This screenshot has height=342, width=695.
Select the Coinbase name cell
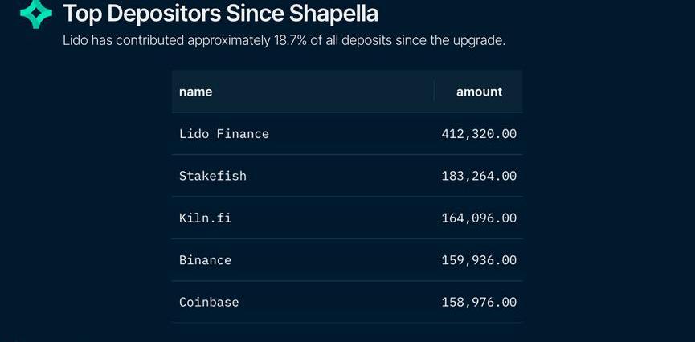point(209,302)
